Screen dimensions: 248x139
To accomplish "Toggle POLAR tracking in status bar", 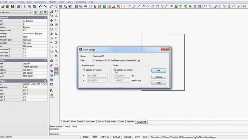I will coord(116,137).
